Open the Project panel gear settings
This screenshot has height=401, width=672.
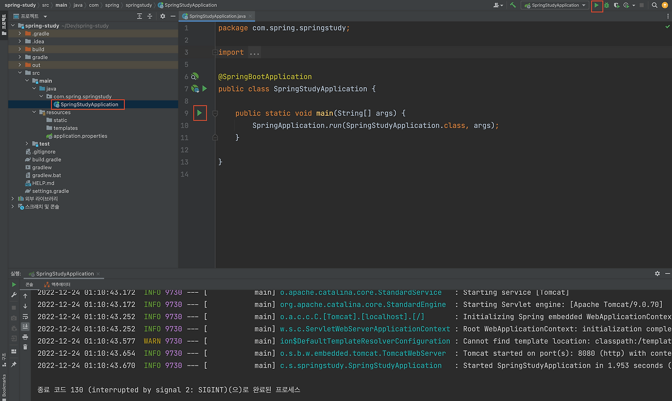(x=163, y=16)
